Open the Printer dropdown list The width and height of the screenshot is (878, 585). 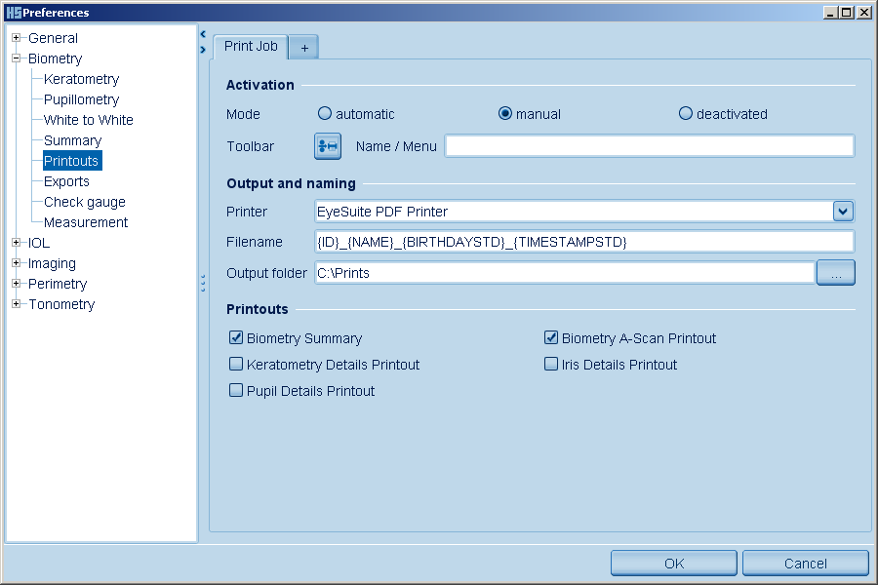[843, 211]
